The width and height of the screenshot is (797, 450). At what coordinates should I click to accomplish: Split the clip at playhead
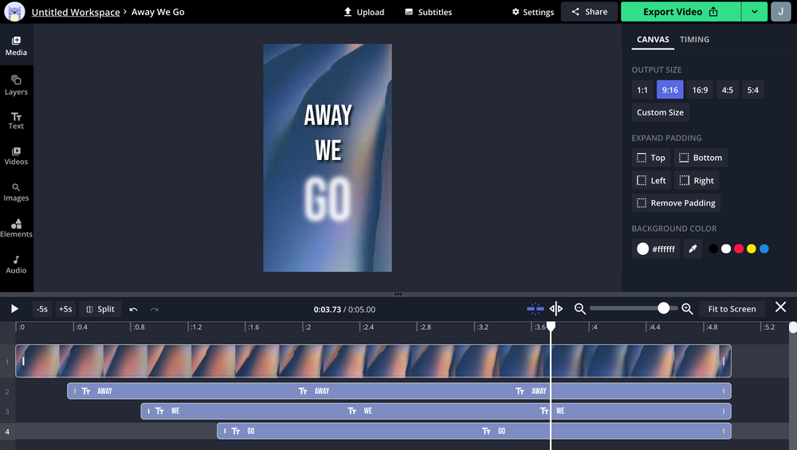point(100,309)
